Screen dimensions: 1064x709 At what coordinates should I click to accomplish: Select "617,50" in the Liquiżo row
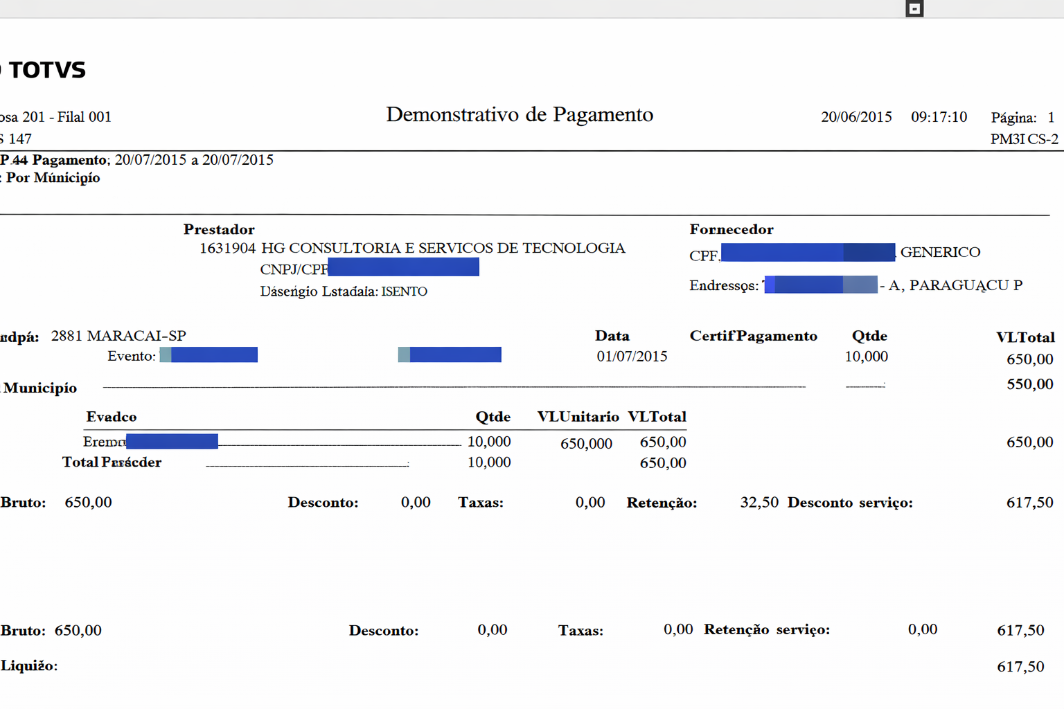[x=1020, y=667]
